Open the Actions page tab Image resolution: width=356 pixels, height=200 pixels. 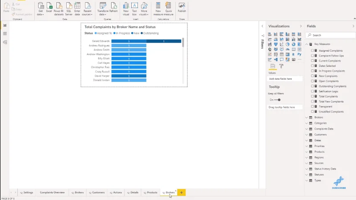[116, 192]
